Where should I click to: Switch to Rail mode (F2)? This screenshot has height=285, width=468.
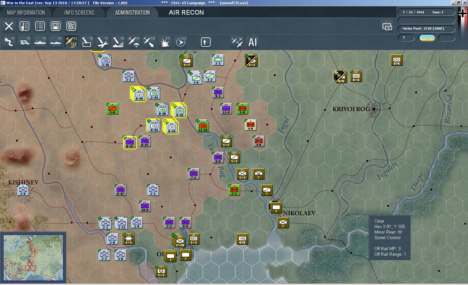click(x=24, y=42)
